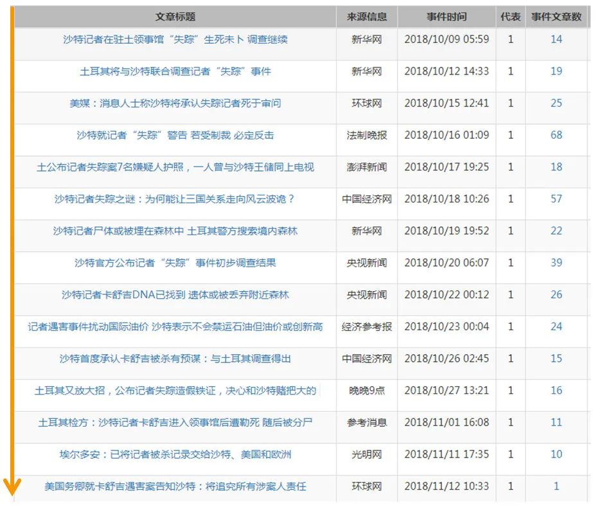Open article 土耳其将与沙特联合调查记者“失踪”事件

coord(175,71)
